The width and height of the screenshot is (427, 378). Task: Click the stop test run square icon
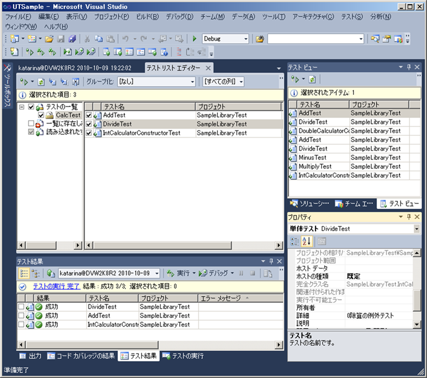click(253, 273)
